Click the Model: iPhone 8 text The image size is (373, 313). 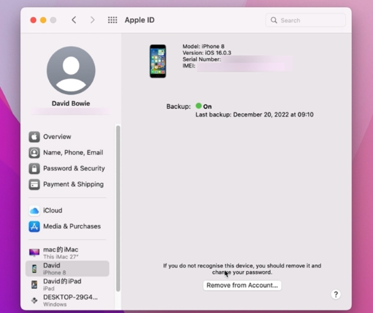(203, 46)
